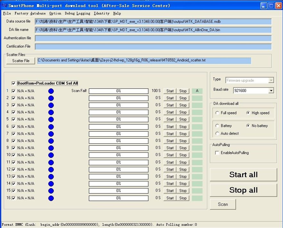This screenshot has height=228, width=283.
Task: Select the Battery radio button
Action: [217, 126]
